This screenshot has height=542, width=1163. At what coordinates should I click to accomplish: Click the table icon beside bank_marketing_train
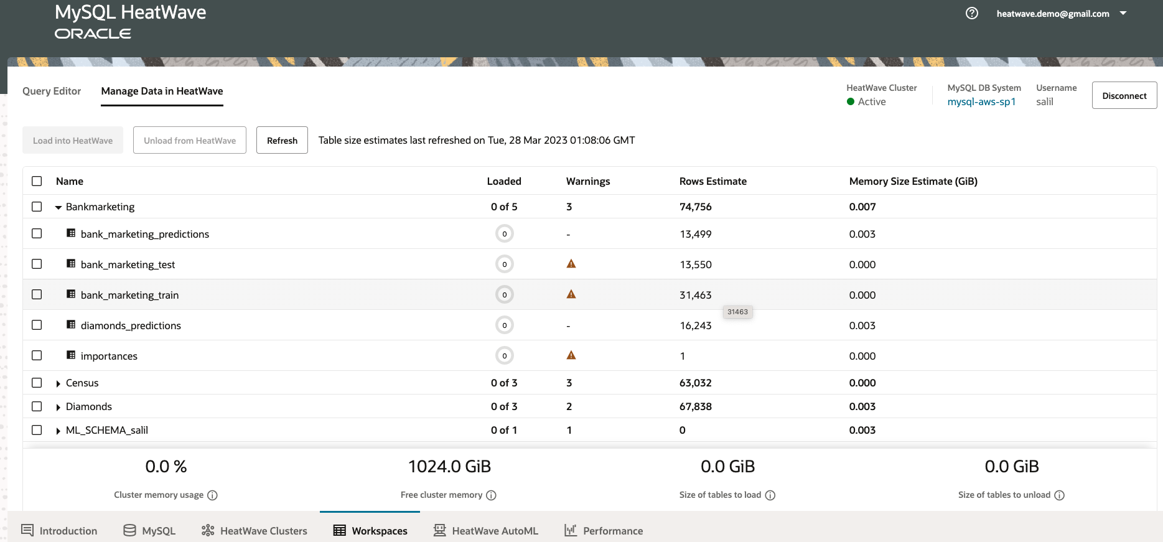click(x=71, y=294)
